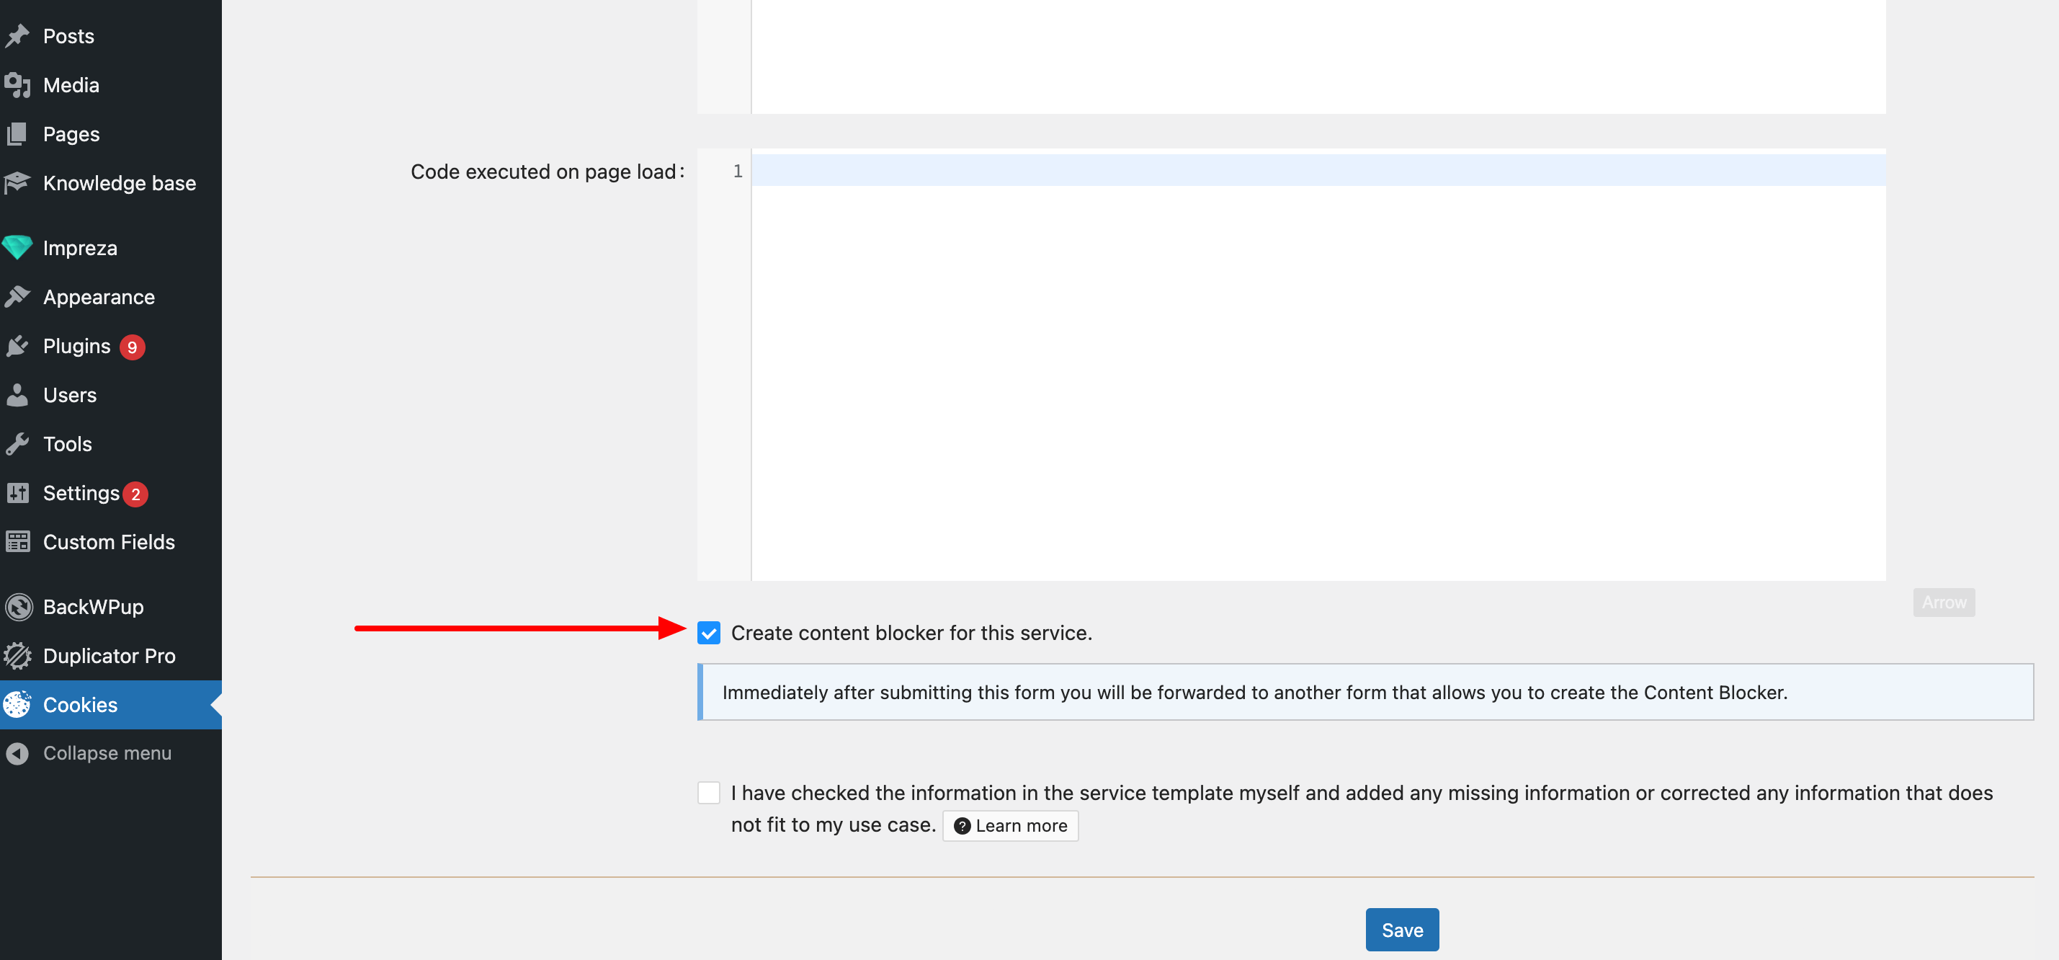Click the Plugins plug icon
The width and height of the screenshot is (2059, 960).
(x=17, y=346)
